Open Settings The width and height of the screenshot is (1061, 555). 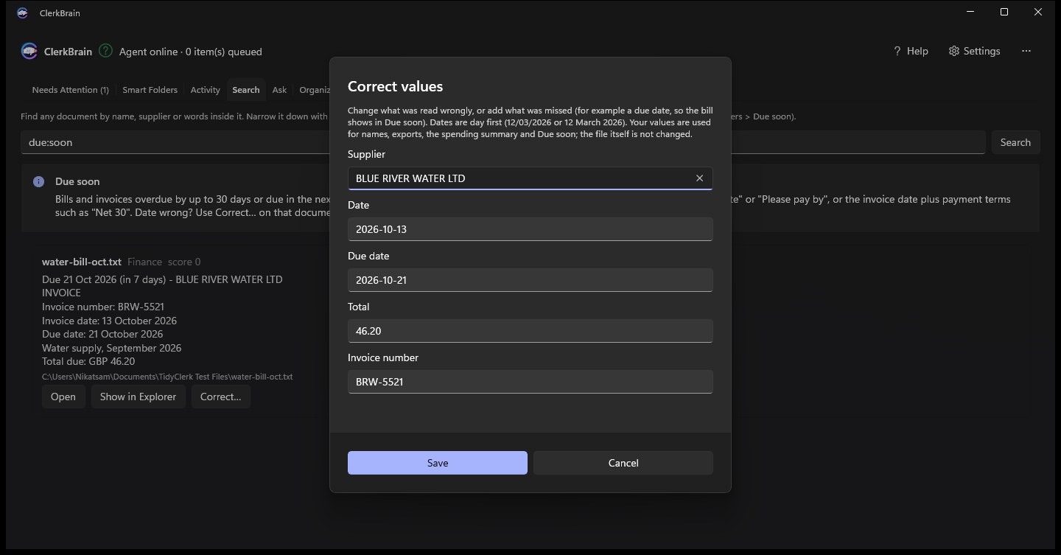[974, 51]
